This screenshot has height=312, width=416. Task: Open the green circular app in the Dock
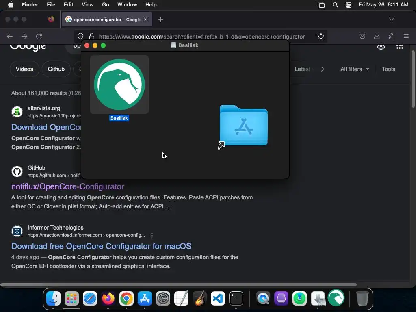coord(299,299)
